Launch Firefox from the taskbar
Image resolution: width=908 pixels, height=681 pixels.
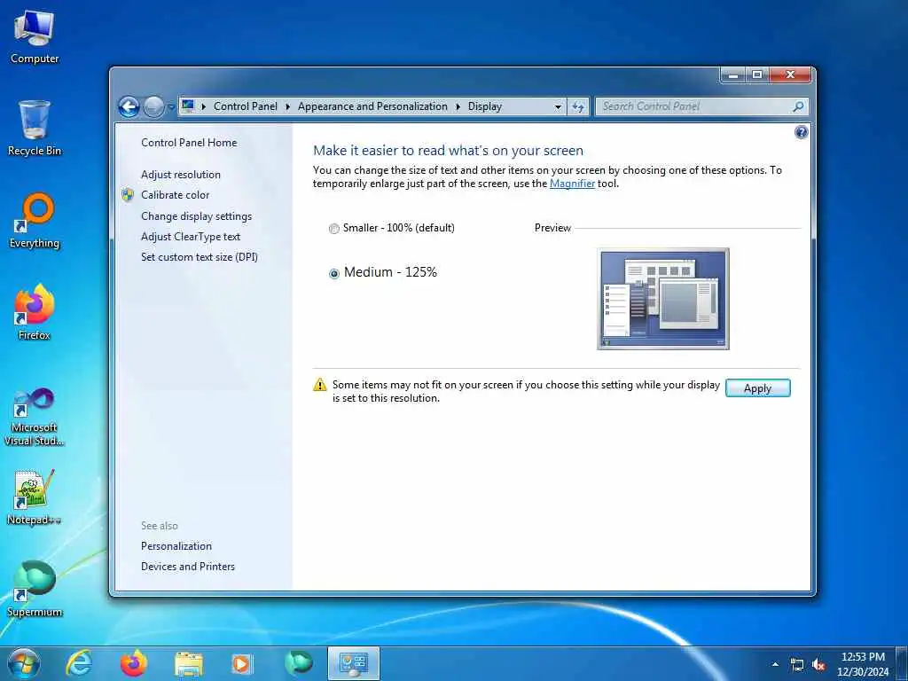click(x=134, y=663)
